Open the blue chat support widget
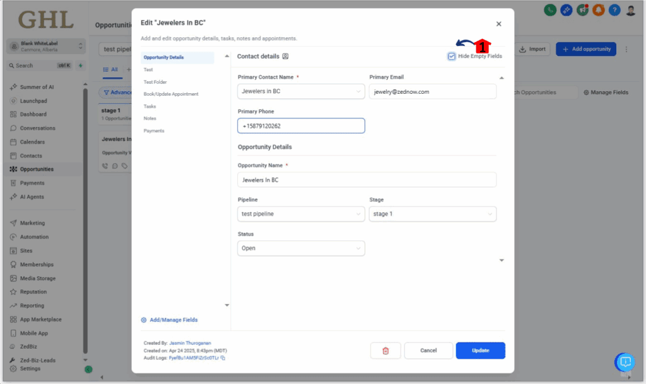 [625, 362]
